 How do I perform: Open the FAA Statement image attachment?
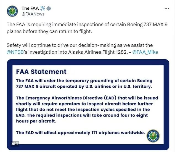coord(88,105)
